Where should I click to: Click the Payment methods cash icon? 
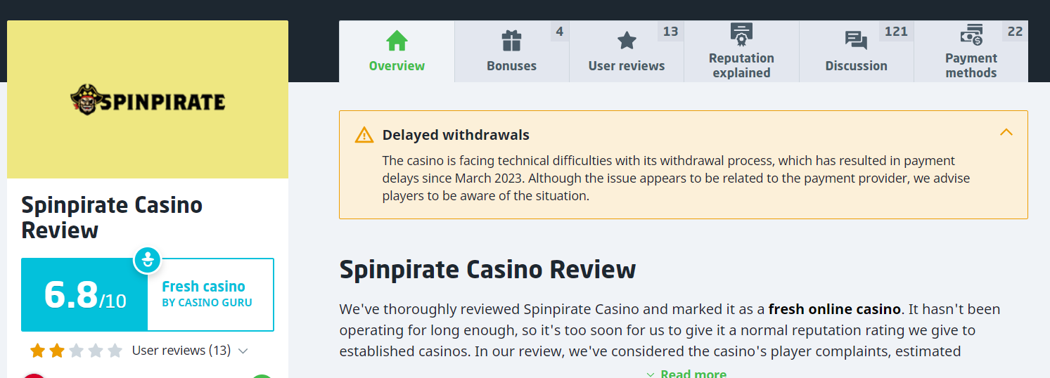[x=971, y=34]
